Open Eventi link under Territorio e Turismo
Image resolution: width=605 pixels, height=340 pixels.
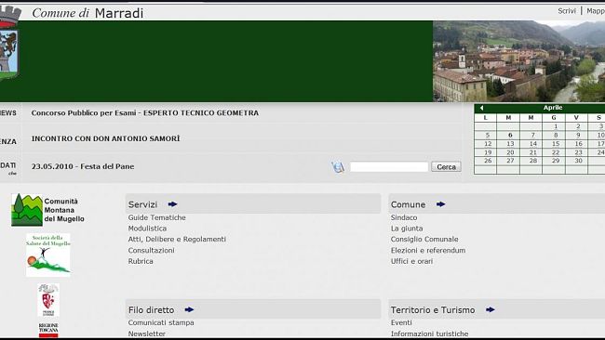coord(401,322)
